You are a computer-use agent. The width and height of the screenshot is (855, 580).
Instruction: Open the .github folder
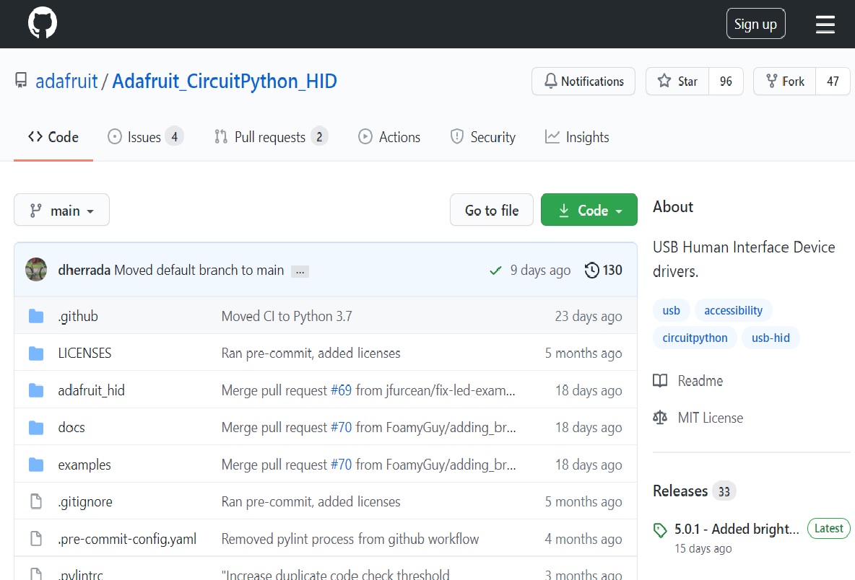pyautogui.click(x=78, y=317)
